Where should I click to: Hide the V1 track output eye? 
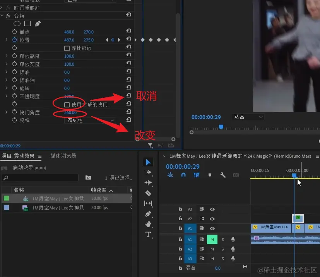(212, 228)
